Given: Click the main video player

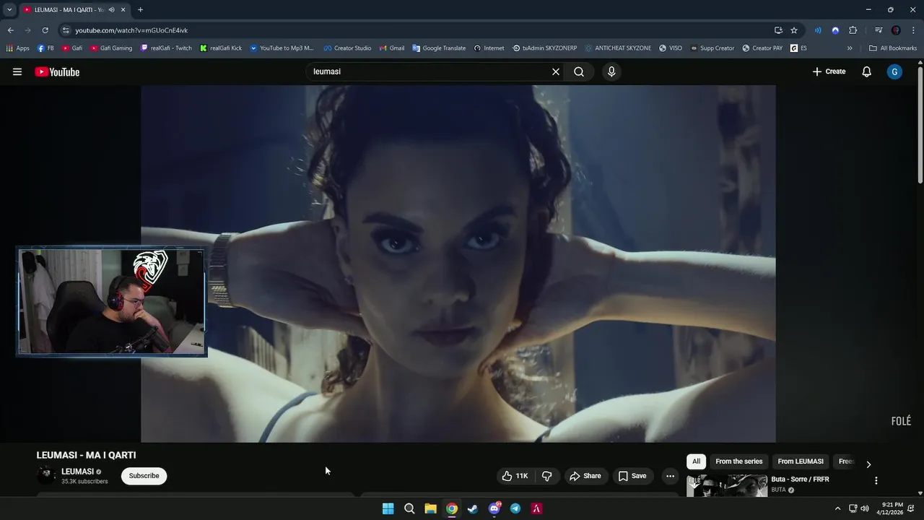Looking at the screenshot, I should pyautogui.click(x=458, y=264).
